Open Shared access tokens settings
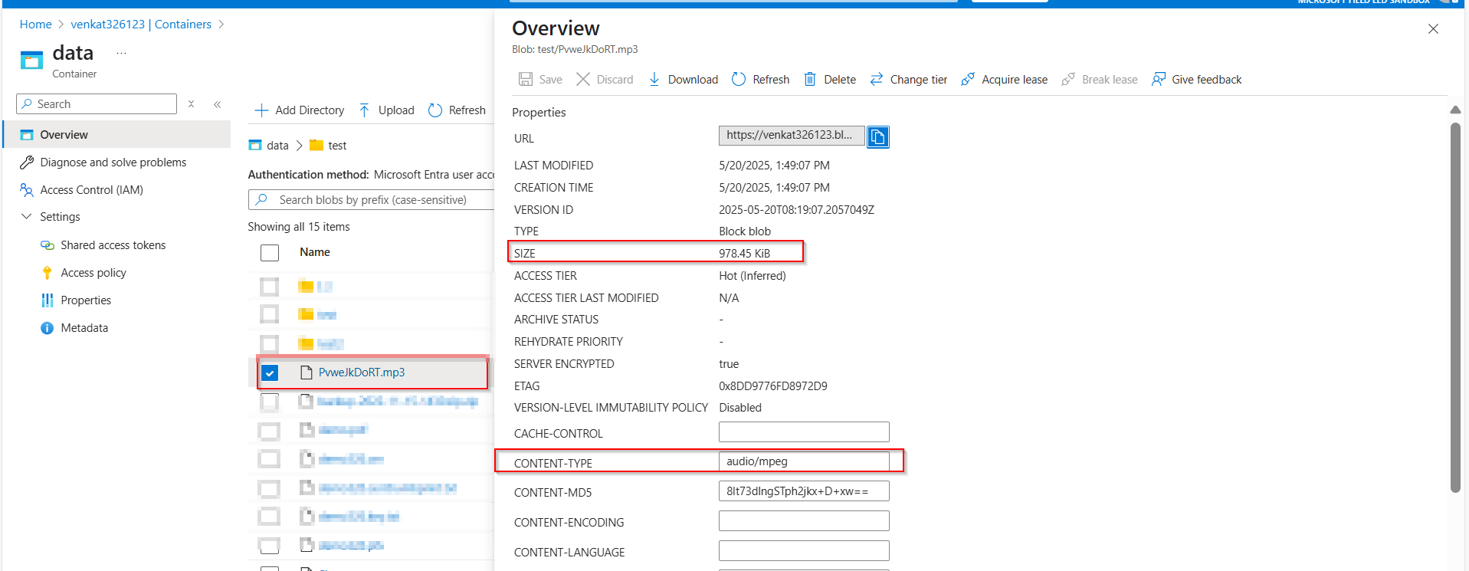Viewport: 1469px width, 571px height. 113,245
